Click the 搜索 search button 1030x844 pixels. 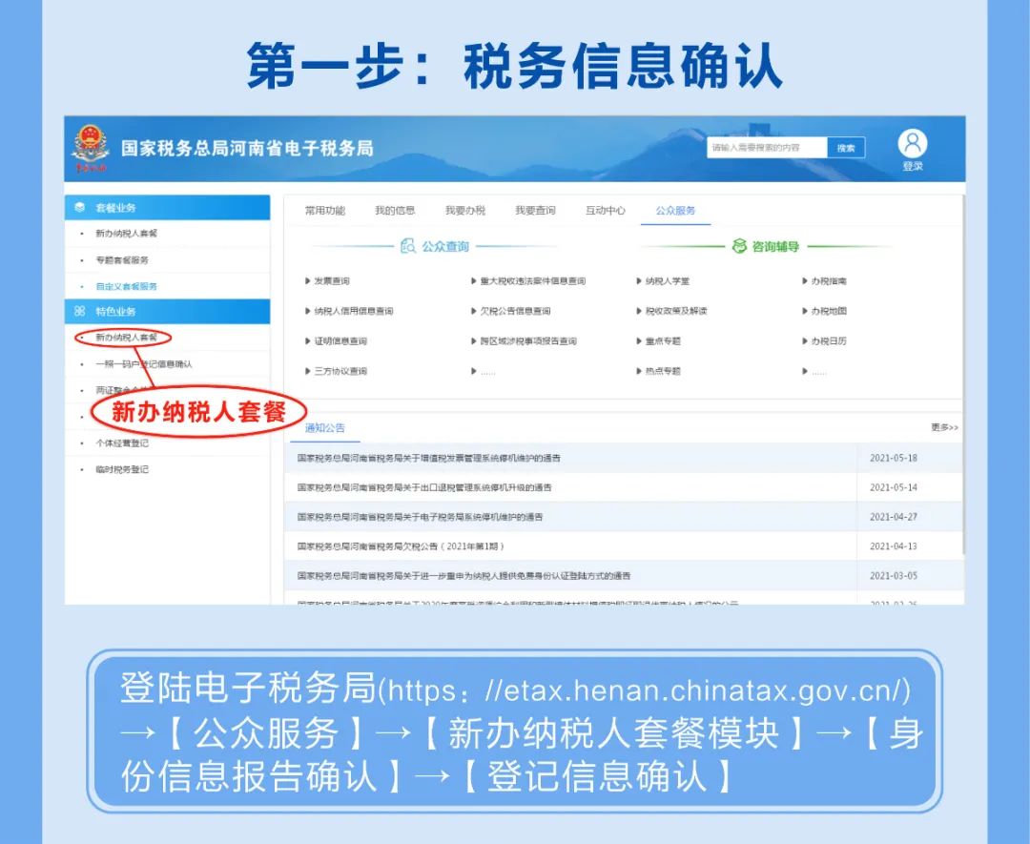[846, 148]
